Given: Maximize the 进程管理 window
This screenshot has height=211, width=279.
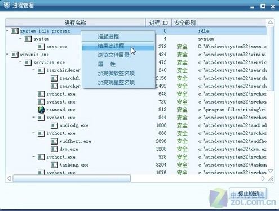Looking at the screenshot, I should (263, 6).
